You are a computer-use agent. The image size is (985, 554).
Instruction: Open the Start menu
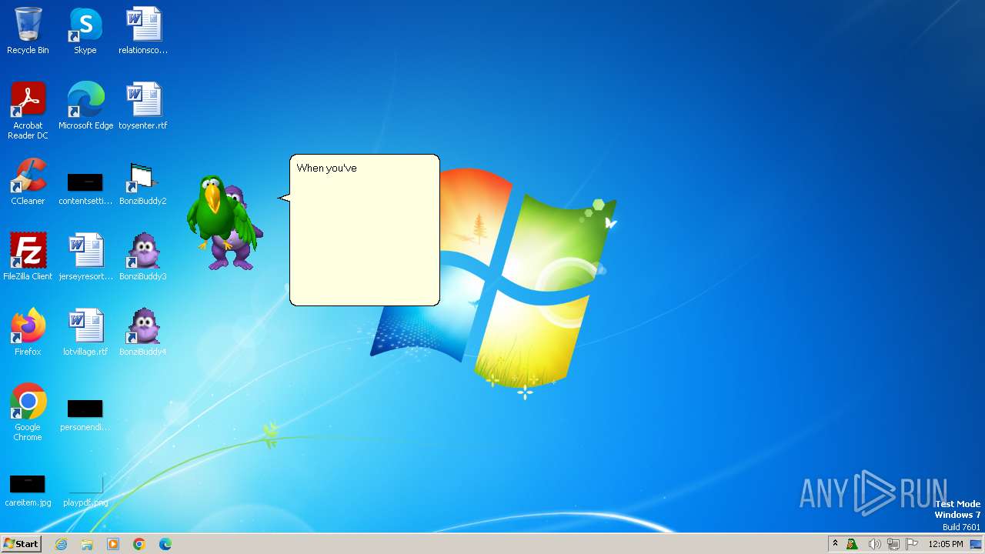coord(21,544)
